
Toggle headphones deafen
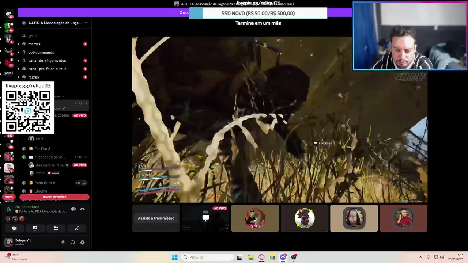click(72, 242)
